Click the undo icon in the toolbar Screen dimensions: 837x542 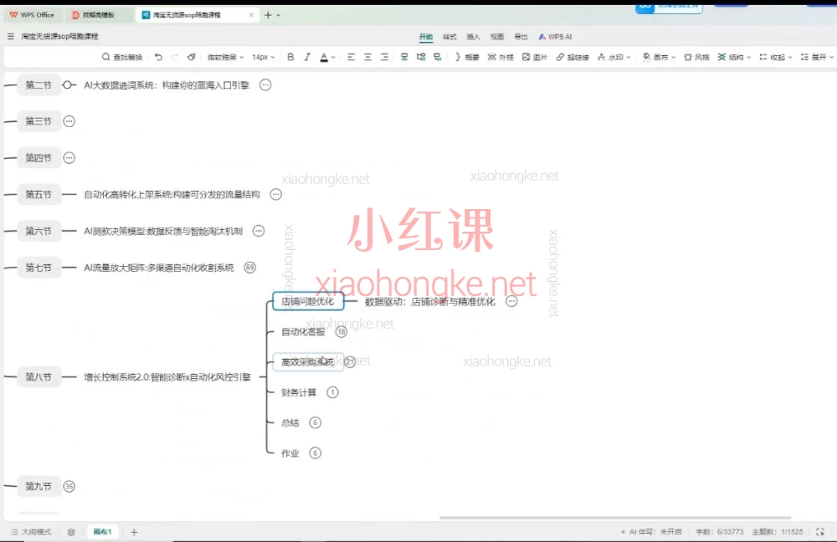coord(159,56)
